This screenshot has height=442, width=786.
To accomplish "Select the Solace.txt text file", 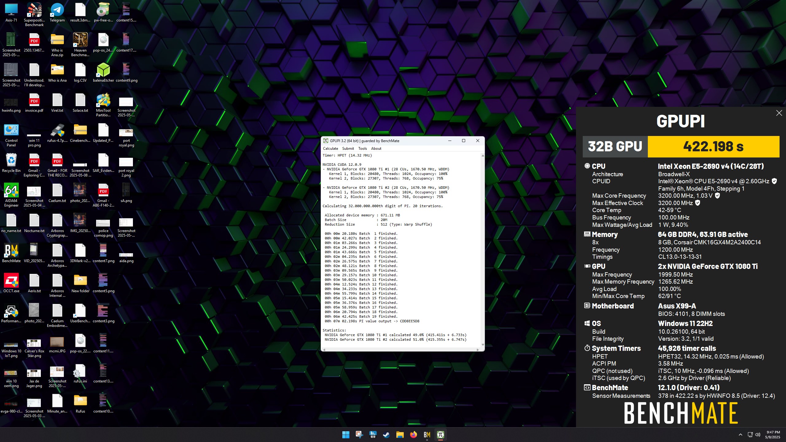I will pyautogui.click(x=80, y=103).
